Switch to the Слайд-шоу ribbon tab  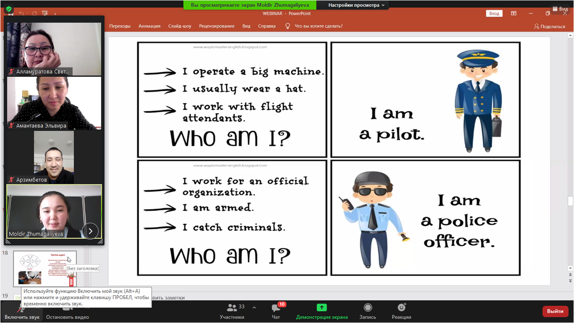pyautogui.click(x=180, y=26)
